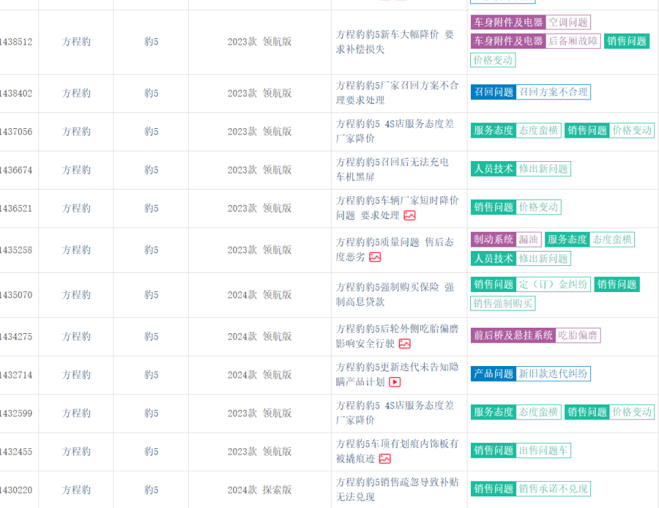
Task: Open complaint 方程豹5车顶有划痕内饰板有被撬痕迹
Action: point(397,451)
